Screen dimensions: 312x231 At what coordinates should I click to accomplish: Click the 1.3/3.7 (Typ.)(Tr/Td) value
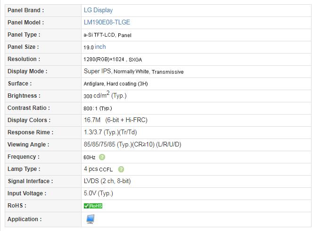(110, 132)
